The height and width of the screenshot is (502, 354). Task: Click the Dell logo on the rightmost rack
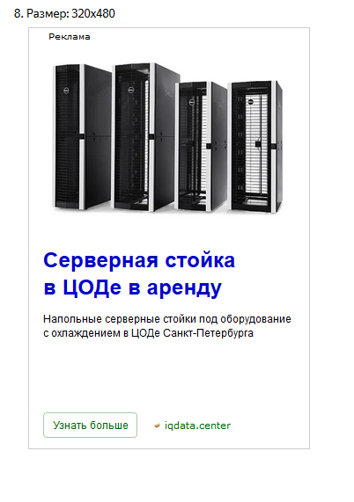point(250,102)
